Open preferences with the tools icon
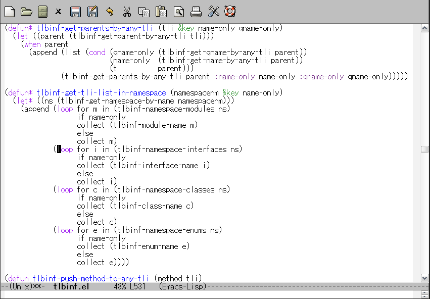The height and width of the screenshot is (299, 430). point(214,12)
